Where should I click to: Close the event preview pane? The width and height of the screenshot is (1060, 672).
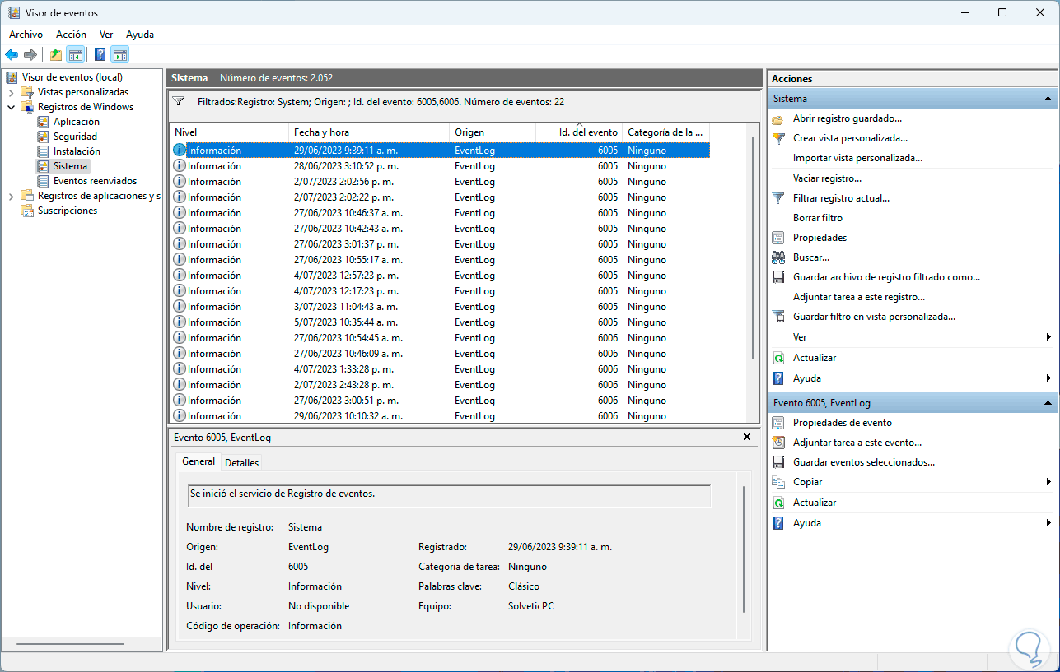click(x=747, y=437)
